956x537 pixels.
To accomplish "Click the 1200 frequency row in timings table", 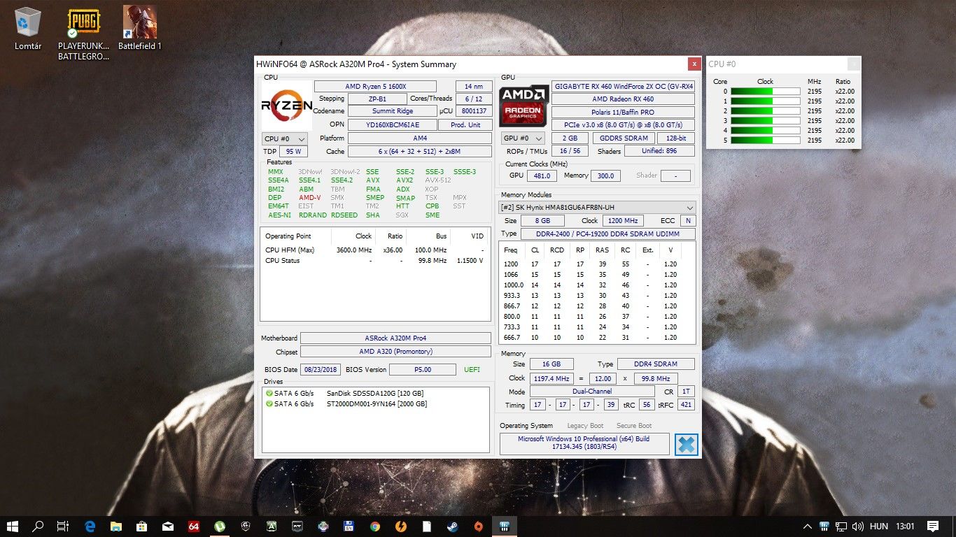I will point(597,264).
